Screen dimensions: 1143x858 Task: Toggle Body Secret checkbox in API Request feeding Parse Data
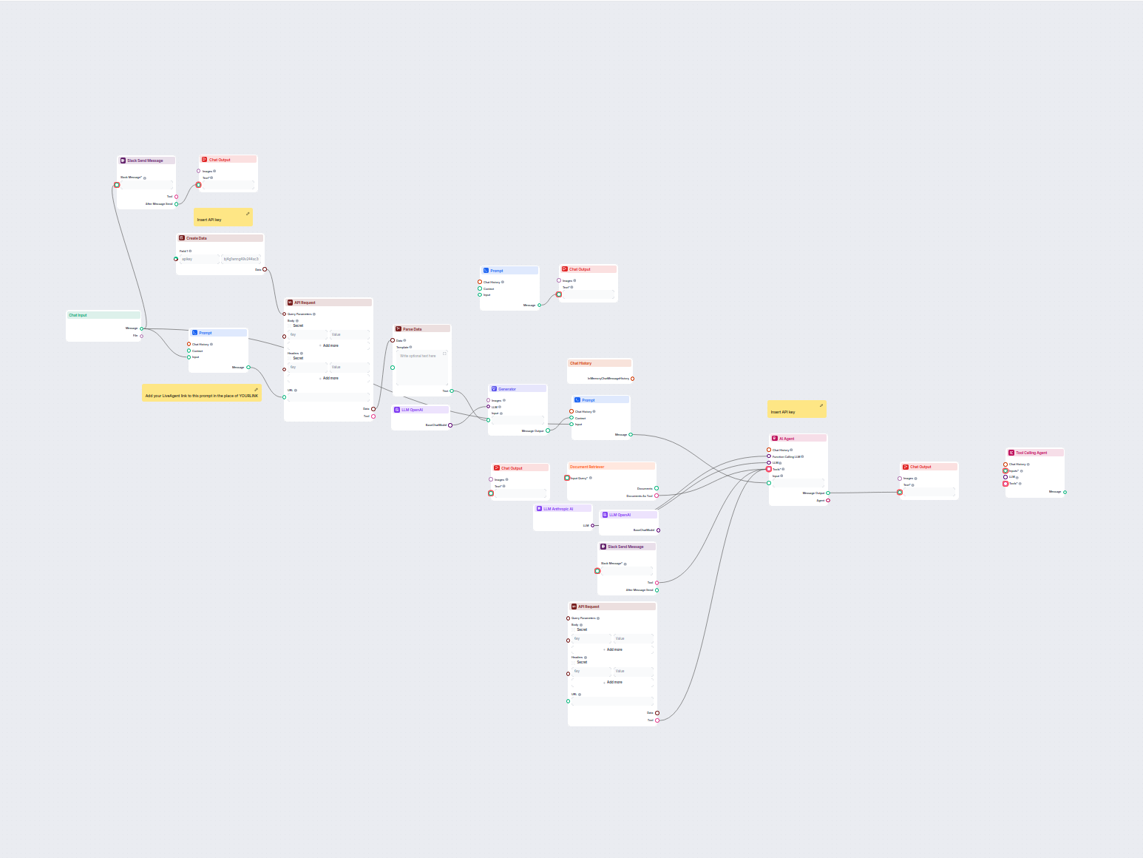point(290,325)
